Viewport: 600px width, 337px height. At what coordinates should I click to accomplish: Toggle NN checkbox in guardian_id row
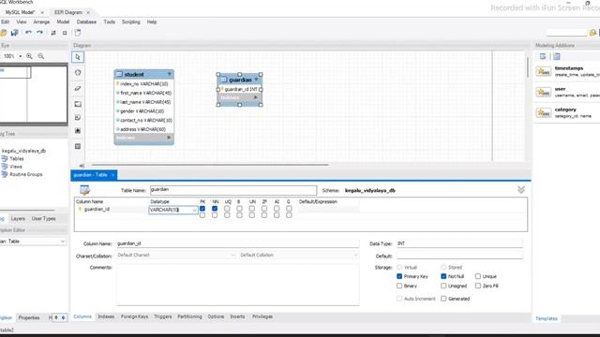(215, 209)
